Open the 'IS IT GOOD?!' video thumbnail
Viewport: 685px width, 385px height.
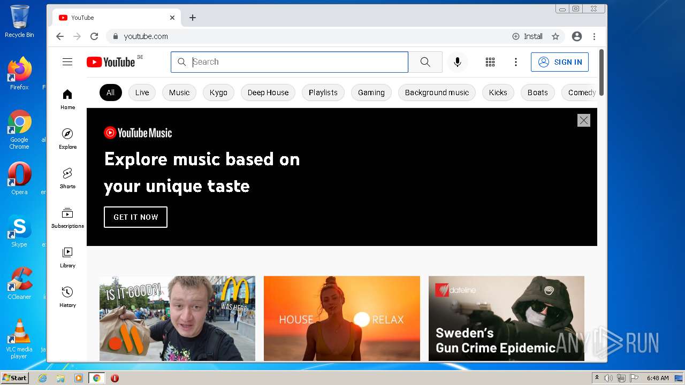177,318
